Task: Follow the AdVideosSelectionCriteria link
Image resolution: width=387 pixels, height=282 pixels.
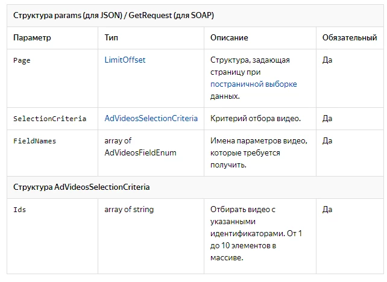Action: tap(151, 119)
